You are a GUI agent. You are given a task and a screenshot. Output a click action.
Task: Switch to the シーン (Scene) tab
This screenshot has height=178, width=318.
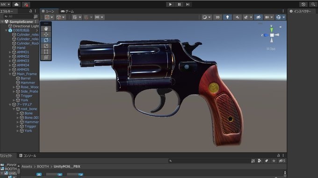48,11
